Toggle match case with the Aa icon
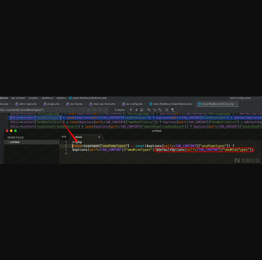This screenshot has height=260, width=262. [x=95, y=110]
